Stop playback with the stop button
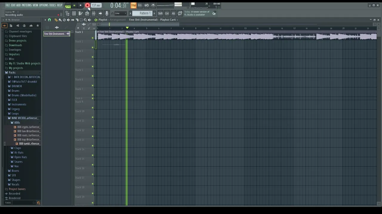The height and width of the screenshot is (214, 382). 81,5
